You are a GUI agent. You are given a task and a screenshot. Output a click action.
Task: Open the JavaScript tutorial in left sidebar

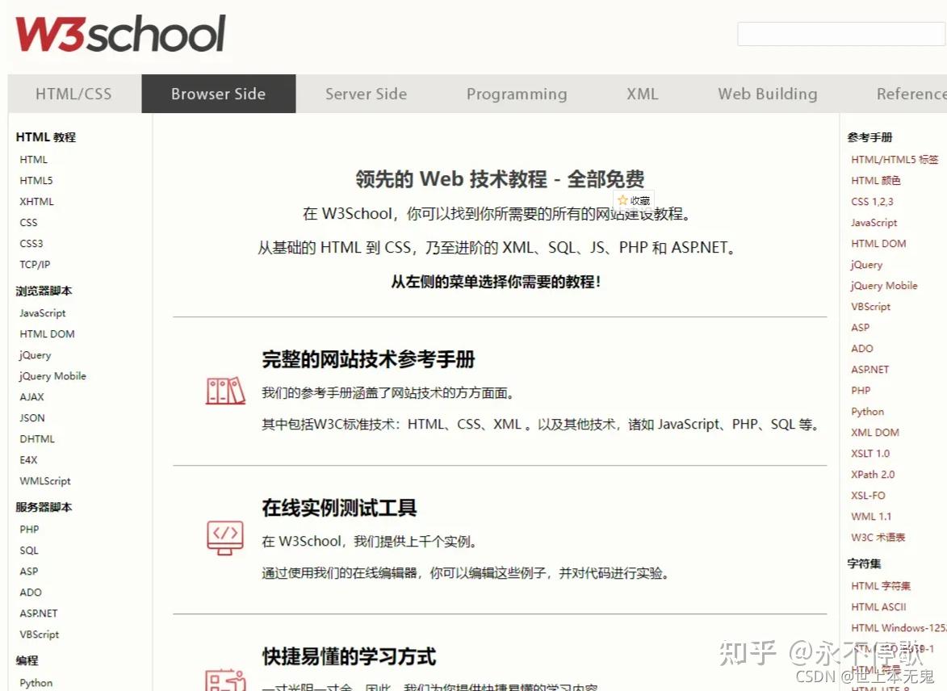click(x=42, y=313)
